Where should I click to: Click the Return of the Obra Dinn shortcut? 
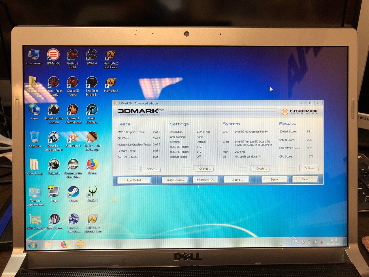pyautogui.click(x=73, y=169)
